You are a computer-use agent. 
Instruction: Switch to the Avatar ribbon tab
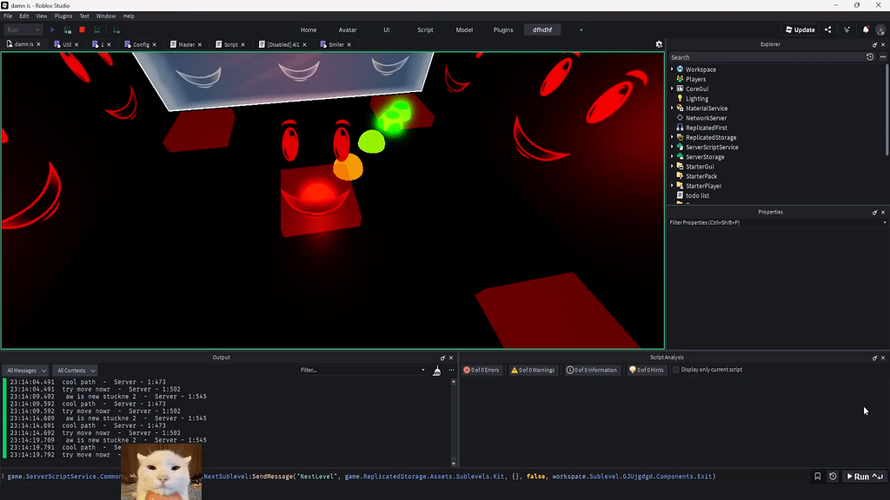click(348, 30)
